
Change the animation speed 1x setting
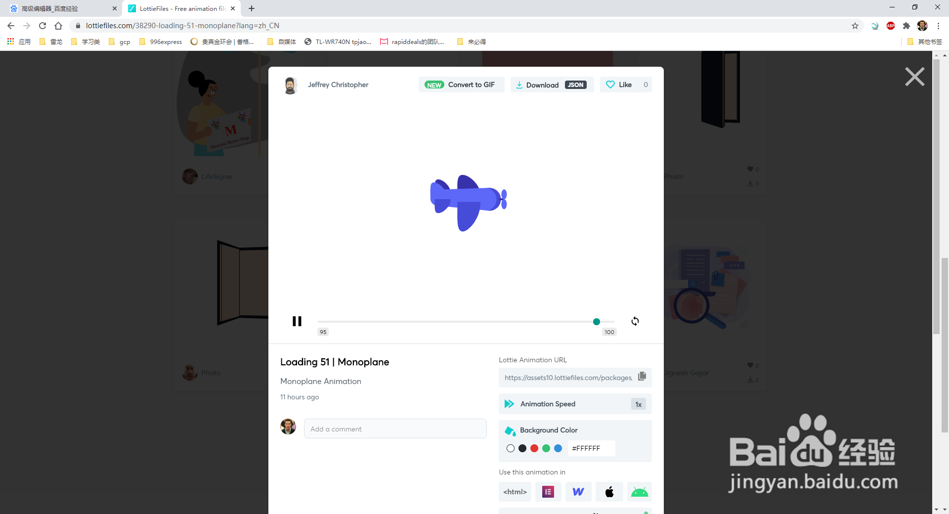pos(639,404)
